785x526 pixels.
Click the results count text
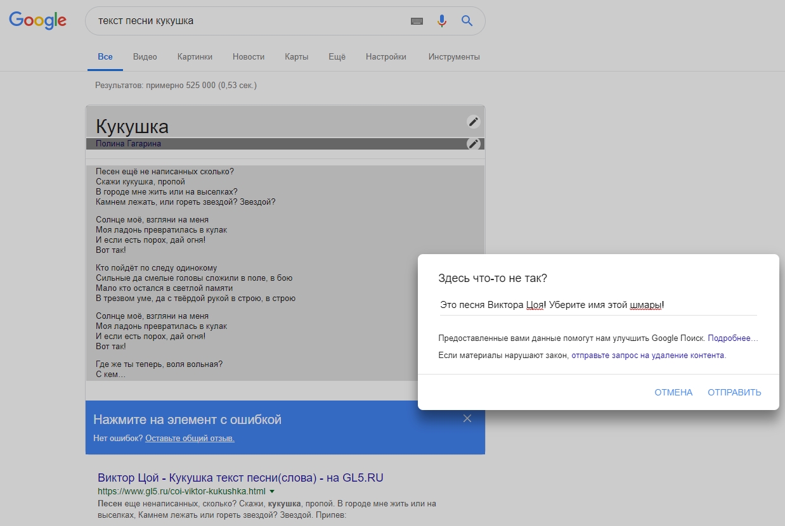click(x=176, y=85)
